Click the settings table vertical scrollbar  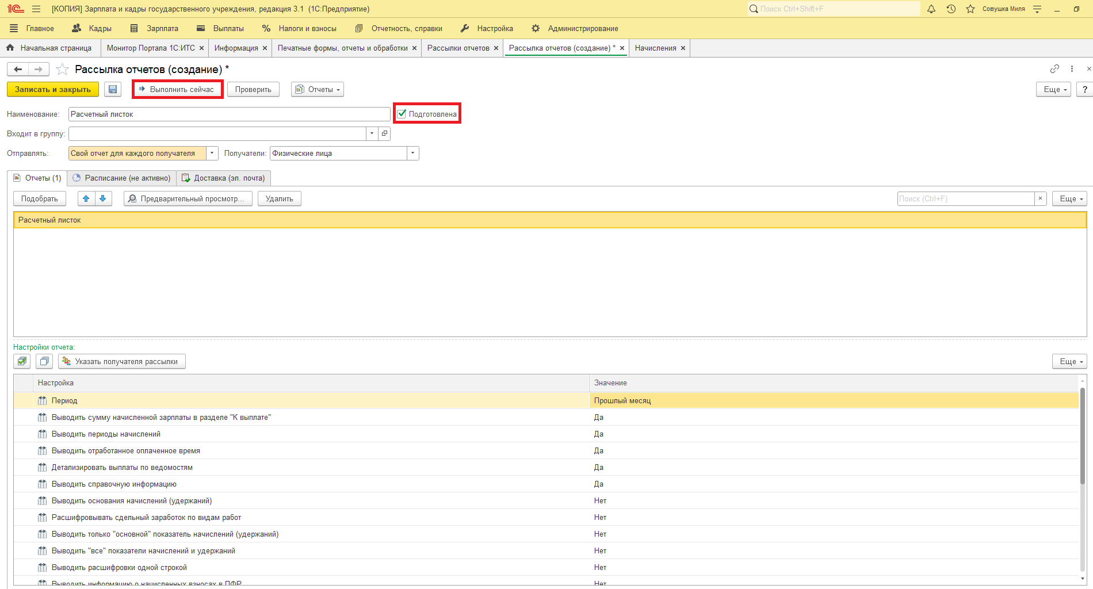[1083, 435]
